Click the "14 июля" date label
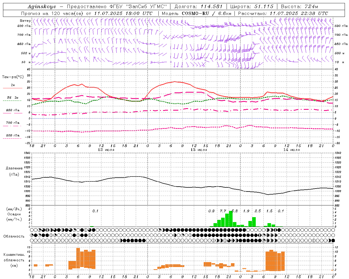This screenshot has height=279, width=349. [x=291, y=150]
